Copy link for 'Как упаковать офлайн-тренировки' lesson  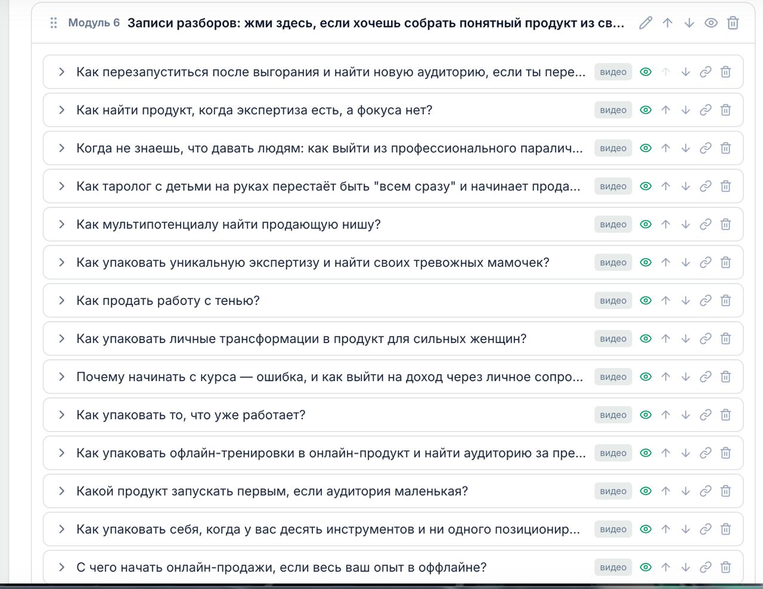[706, 453]
